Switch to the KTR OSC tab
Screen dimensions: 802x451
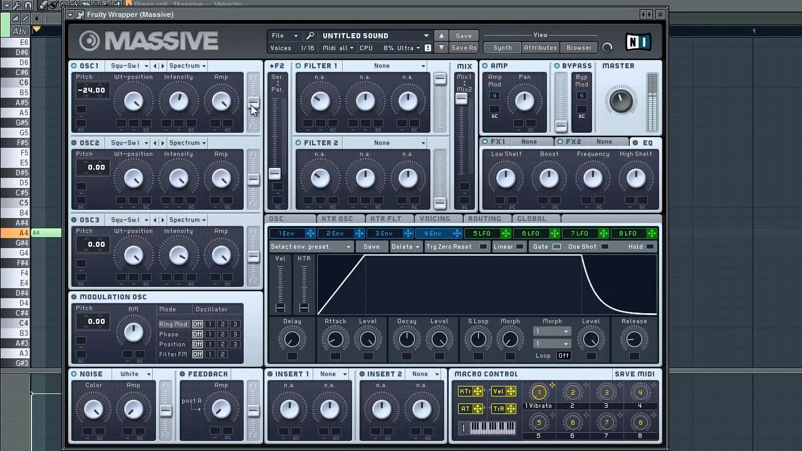click(337, 219)
